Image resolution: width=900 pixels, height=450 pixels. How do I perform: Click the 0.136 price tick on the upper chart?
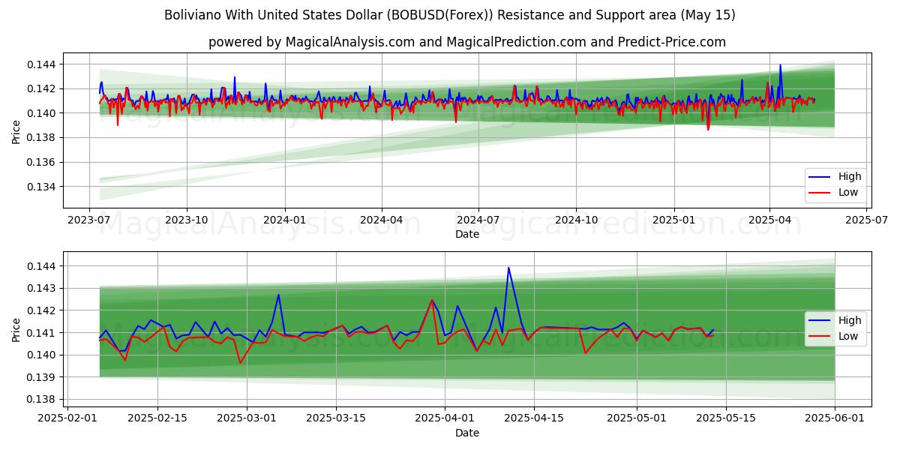pyautogui.click(x=43, y=162)
